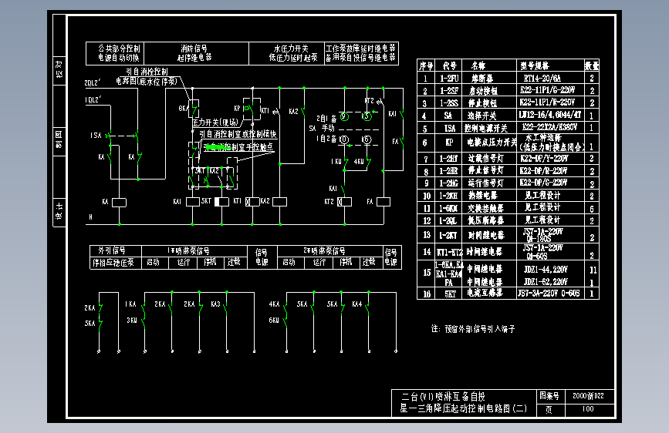Select the 'KA3' contact label
Image resolution: width=669 pixels, height=433 pixels.
(215, 304)
